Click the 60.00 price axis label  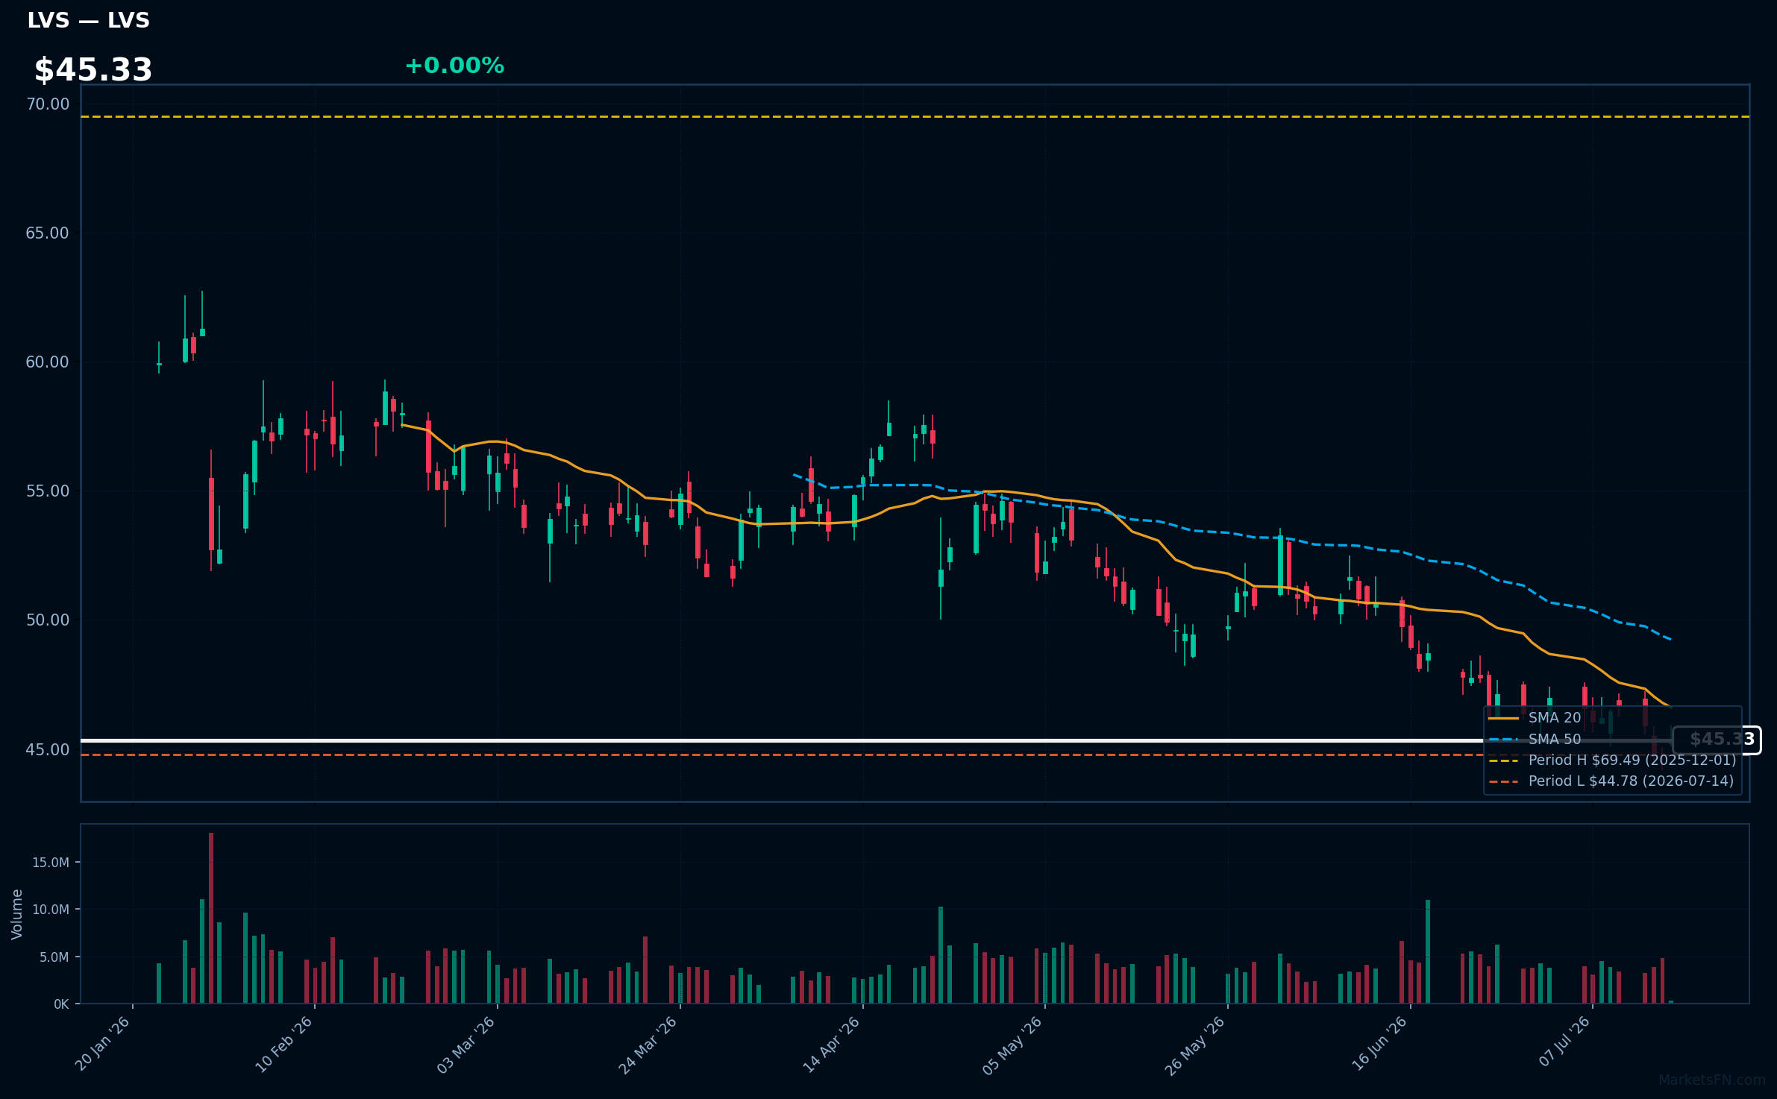[x=48, y=362]
